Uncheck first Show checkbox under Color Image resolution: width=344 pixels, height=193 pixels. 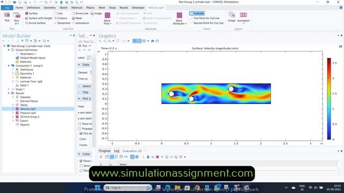coord(81,161)
